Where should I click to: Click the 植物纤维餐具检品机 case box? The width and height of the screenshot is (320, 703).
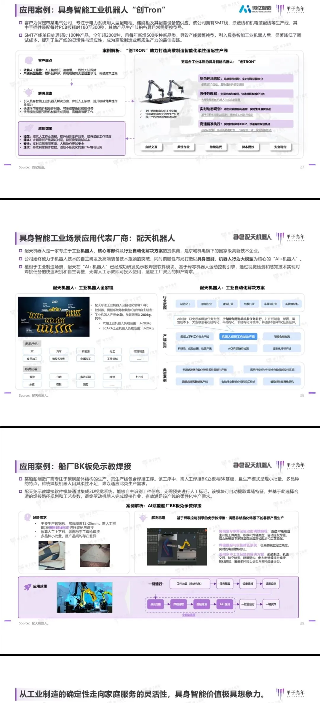point(282,382)
